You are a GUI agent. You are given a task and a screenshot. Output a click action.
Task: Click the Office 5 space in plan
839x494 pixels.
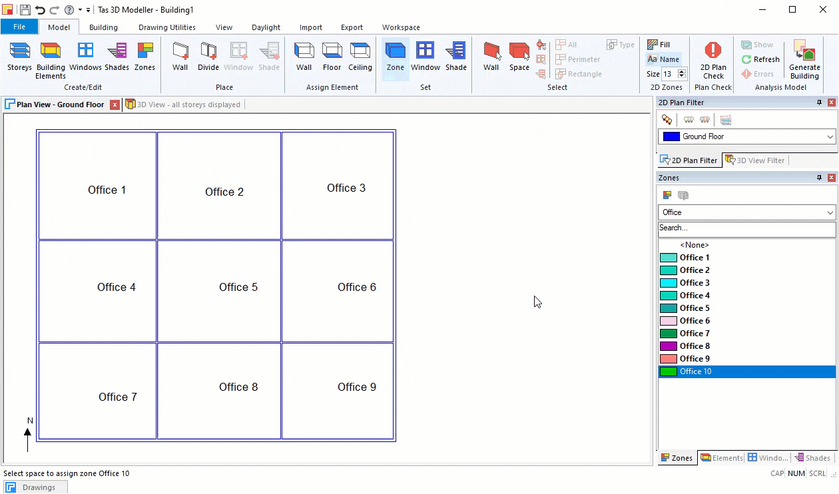(219, 292)
